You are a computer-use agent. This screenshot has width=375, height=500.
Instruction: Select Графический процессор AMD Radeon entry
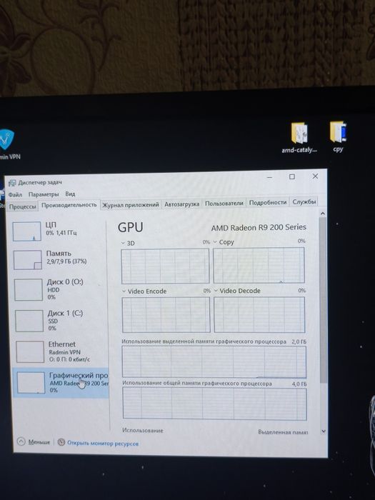[61, 382]
